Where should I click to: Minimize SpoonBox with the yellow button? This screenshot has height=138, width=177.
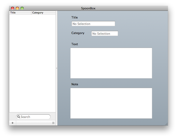(17, 8)
